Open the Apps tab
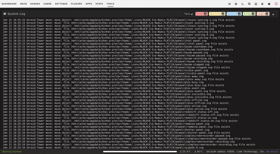The width and height of the screenshot is (280, 154). pyautogui.click(x=89, y=4)
